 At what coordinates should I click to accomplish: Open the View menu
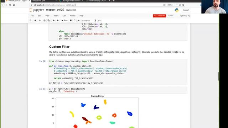pos(47,16)
